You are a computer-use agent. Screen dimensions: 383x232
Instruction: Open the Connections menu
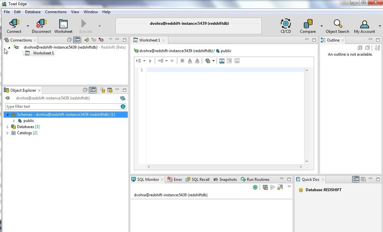pyautogui.click(x=56, y=12)
